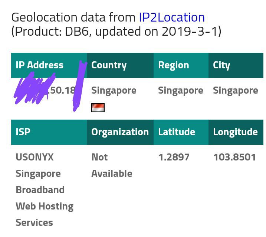Click the Organization column header
Image resolution: width=266 pixels, height=237 pixels.
(x=120, y=132)
